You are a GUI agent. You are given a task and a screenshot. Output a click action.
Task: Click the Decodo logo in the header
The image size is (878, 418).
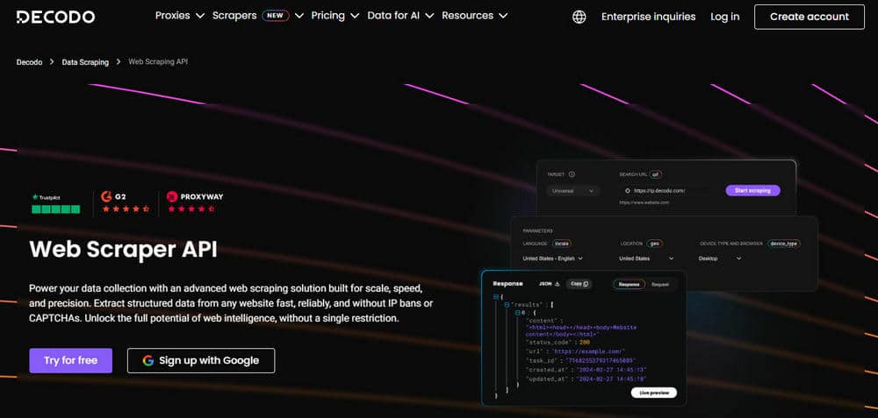(55, 16)
